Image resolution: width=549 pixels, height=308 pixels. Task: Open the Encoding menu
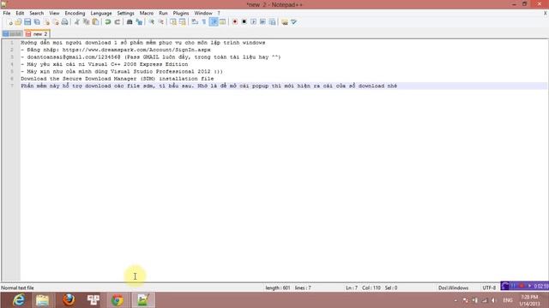pos(75,14)
